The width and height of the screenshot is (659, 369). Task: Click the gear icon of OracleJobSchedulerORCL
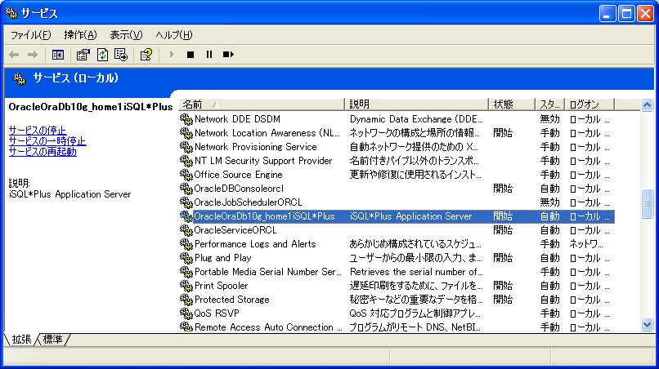coord(186,202)
